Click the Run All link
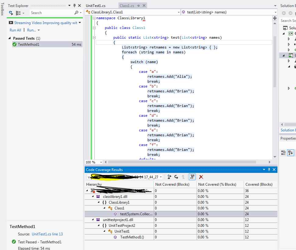296x250 pixels. (15, 30)
